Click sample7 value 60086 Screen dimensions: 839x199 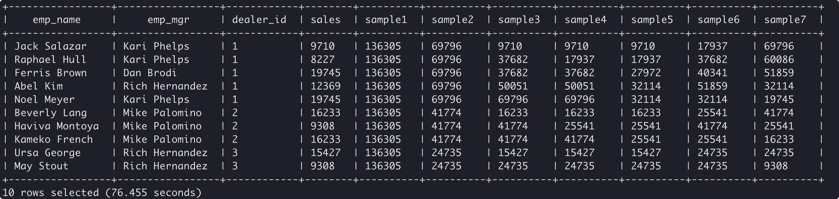tap(779, 60)
